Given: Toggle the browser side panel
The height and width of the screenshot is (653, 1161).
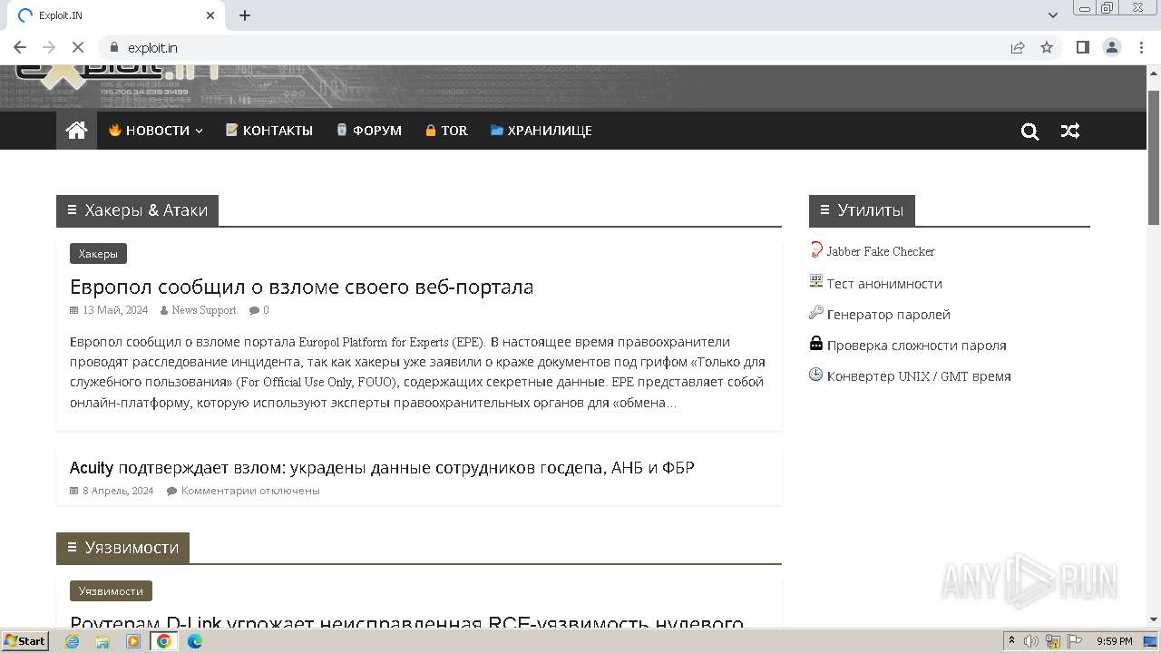Looking at the screenshot, I should [1082, 47].
